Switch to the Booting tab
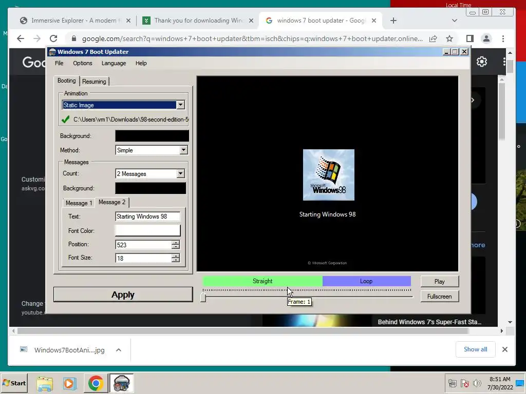The image size is (526, 394). 66,81
